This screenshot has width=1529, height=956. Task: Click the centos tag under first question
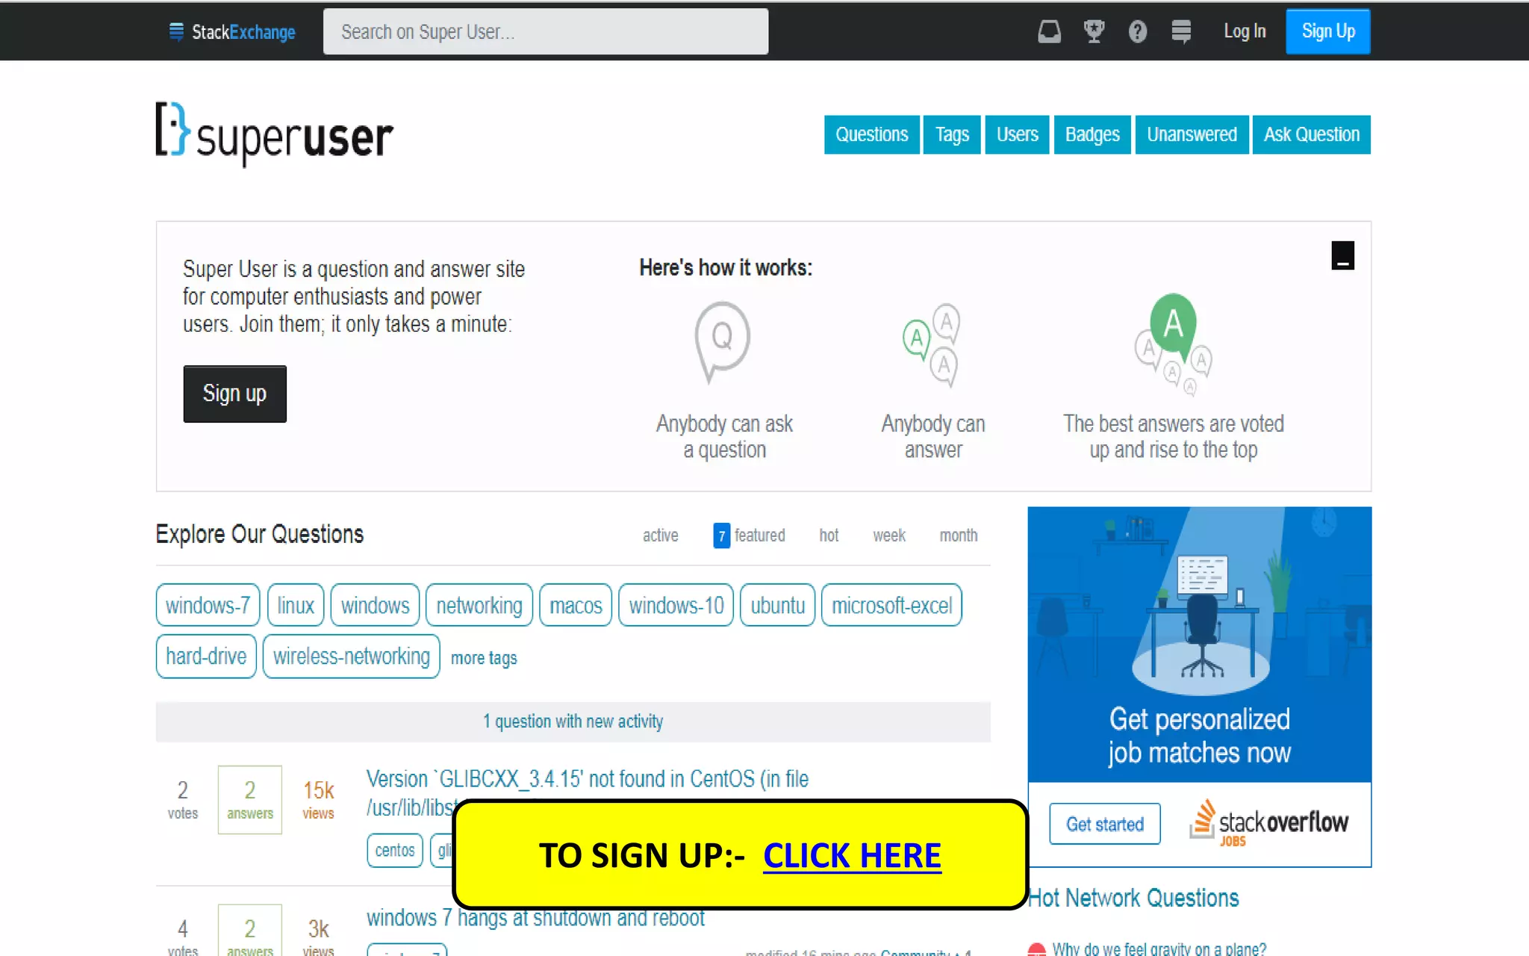[395, 850]
